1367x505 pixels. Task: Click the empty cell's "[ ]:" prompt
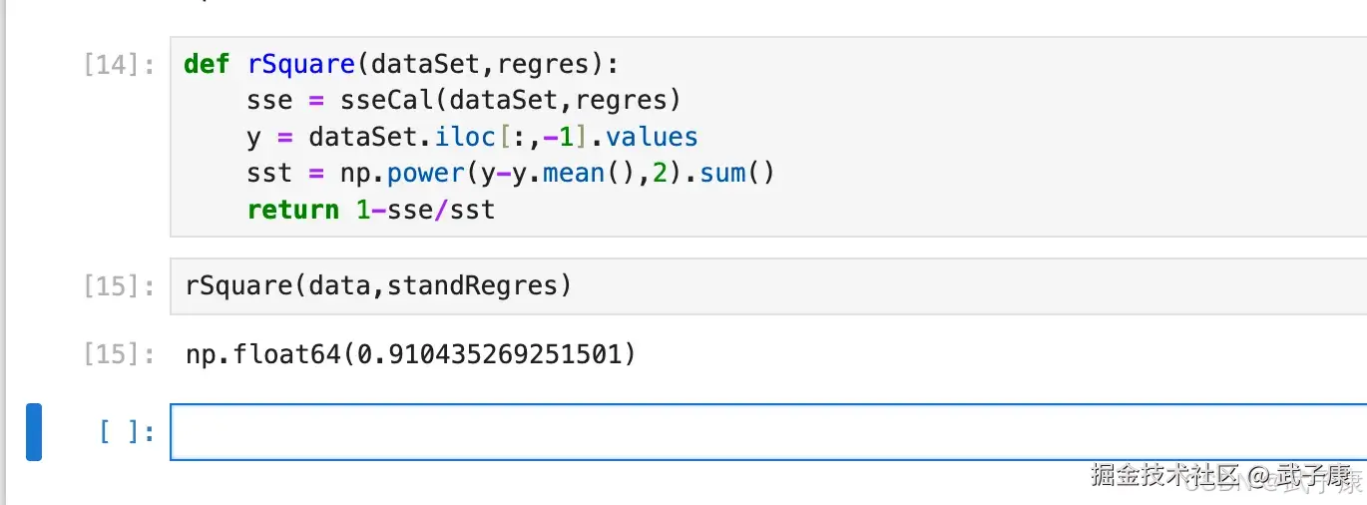coord(127,432)
